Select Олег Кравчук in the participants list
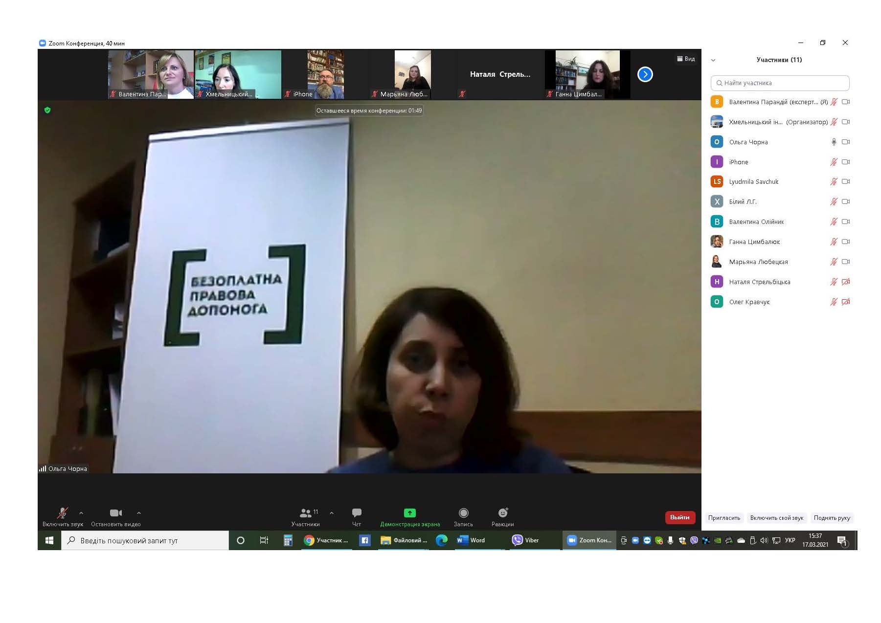Screen dimensions: 881x623 780,302
